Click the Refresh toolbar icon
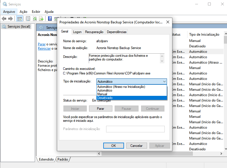The image size is (227, 168). point(35,19)
